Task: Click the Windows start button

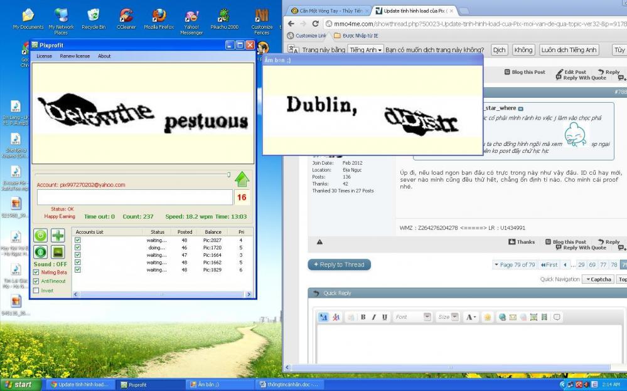Action: (21, 384)
